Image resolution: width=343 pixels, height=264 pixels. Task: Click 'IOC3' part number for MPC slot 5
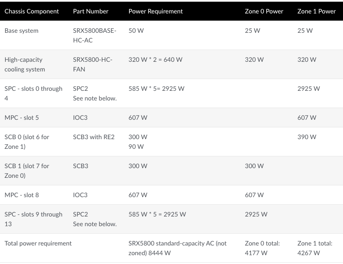pos(80,118)
